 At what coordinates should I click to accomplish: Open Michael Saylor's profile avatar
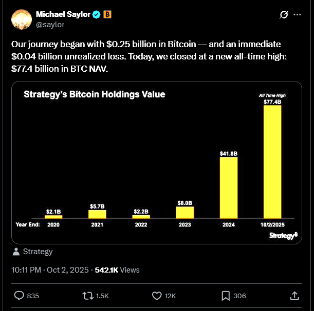(21, 19)
